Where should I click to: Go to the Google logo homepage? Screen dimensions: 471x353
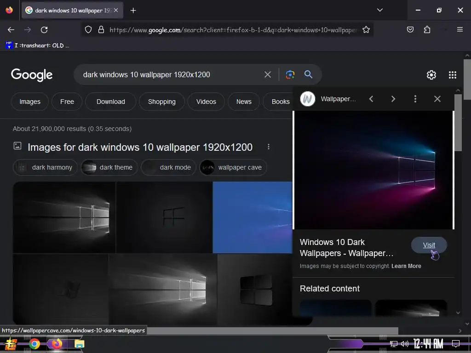pyautogui.click(x=32, y=74)
